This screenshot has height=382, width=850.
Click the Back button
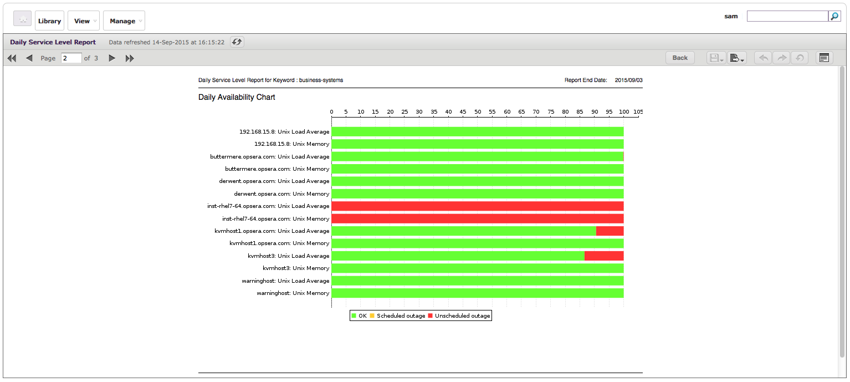point(680,58)
